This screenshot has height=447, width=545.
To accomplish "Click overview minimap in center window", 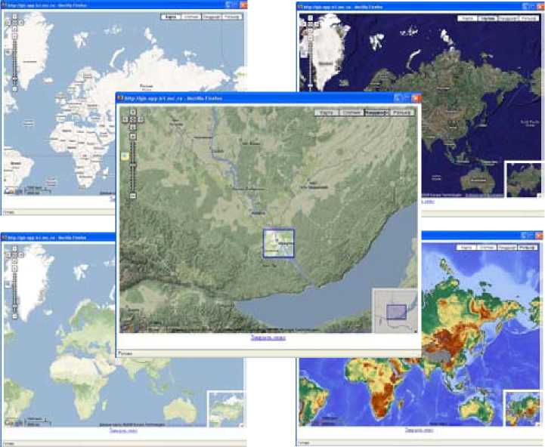I will 395,310.
